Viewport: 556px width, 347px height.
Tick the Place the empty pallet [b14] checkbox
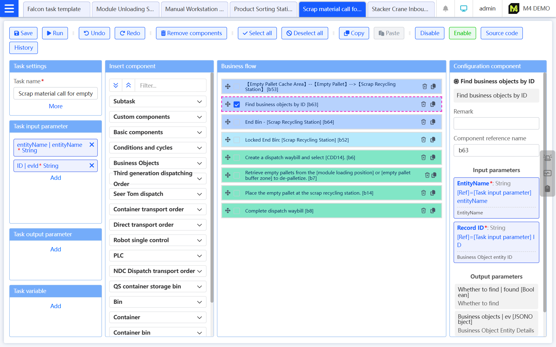237,193
